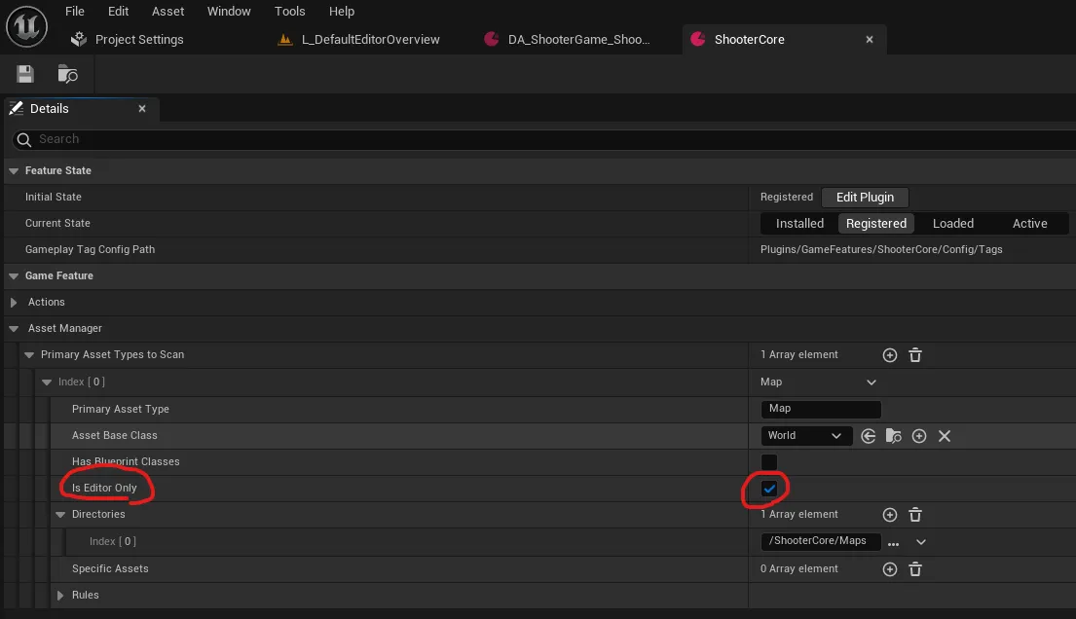Click the Initial State label
This screenshot has width=1076, height=619.
(54, 197)
